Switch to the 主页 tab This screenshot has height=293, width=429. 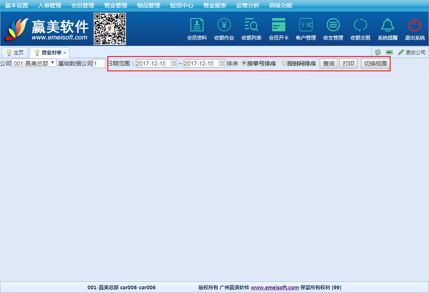pos(15,52)
